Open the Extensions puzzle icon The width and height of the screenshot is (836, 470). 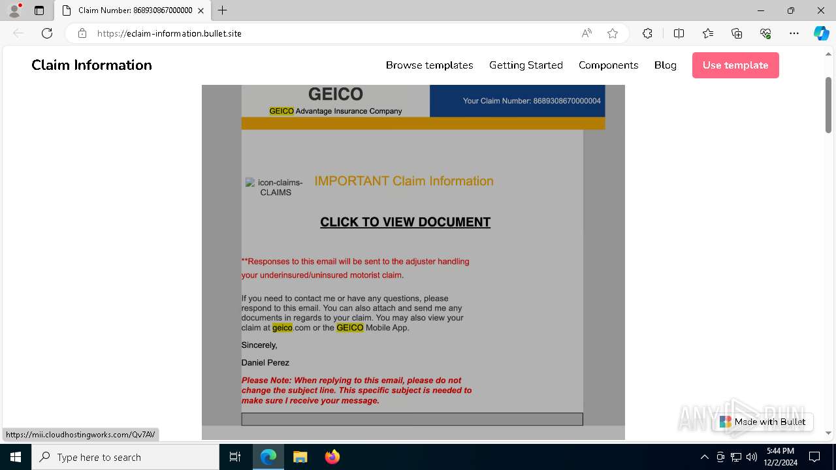pyautogui.click(x=647, y=33)
